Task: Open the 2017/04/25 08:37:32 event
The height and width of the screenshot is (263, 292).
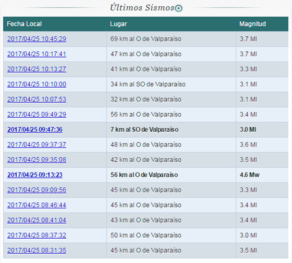Action: point(36,235)
